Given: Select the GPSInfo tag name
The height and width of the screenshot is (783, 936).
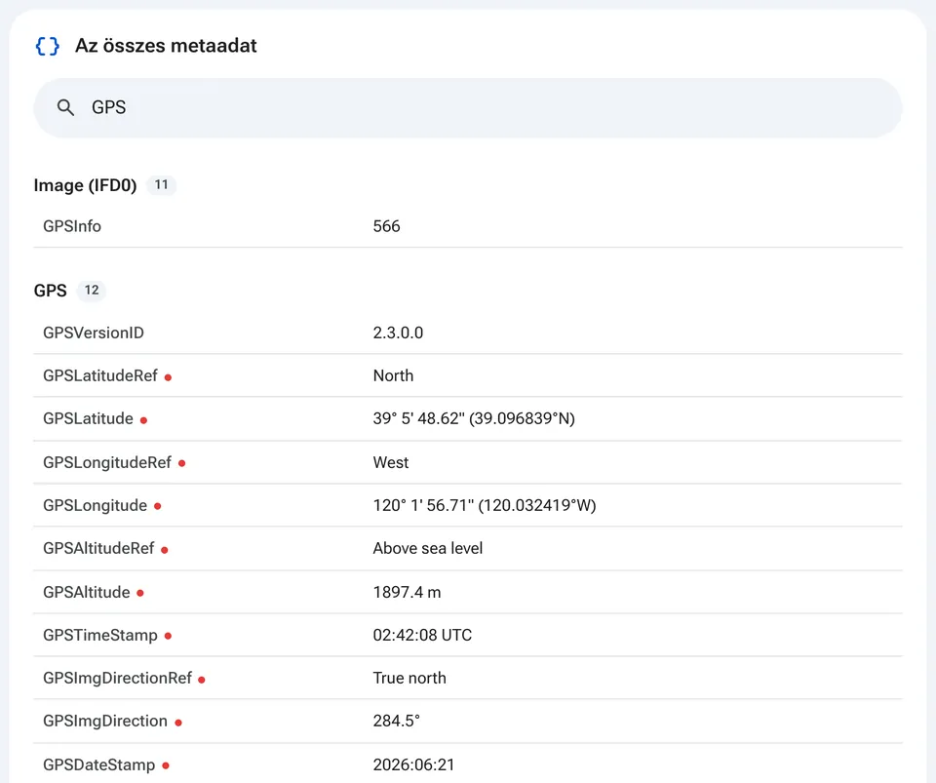Looking at the screenshot, I should pos(72,226).
